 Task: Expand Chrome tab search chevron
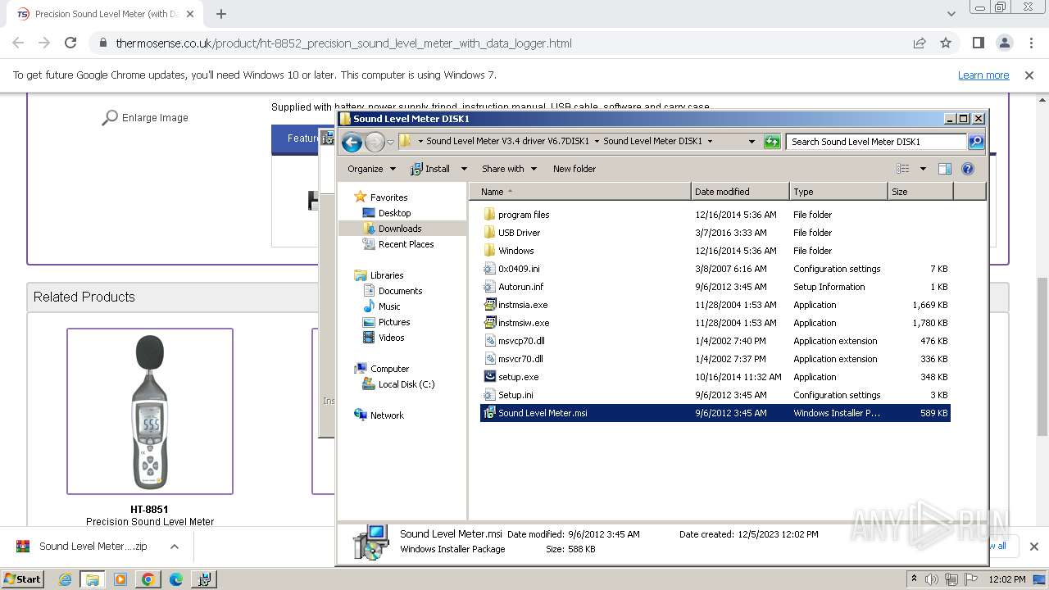[x=951, y=14]
